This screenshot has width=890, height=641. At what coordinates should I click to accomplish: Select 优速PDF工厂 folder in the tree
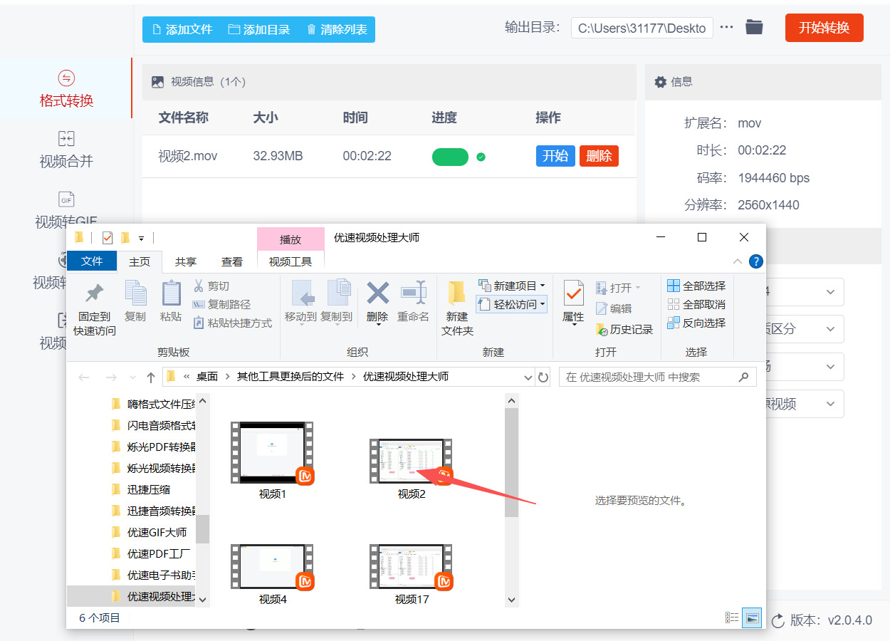159,553
